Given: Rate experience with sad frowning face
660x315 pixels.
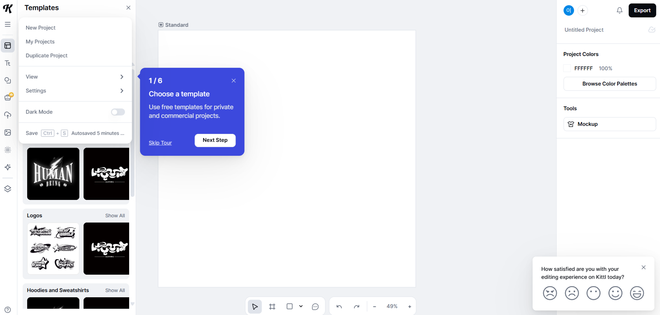Looking at the screenshot, I should coord(572,293).
